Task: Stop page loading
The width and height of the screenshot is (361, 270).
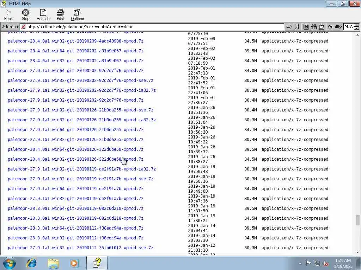Action: (25, 15)
